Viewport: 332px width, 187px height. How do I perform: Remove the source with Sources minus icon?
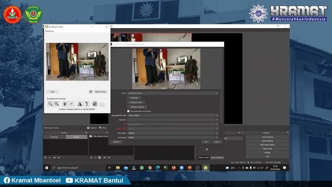pyautogui.click(x=95, y=157)
